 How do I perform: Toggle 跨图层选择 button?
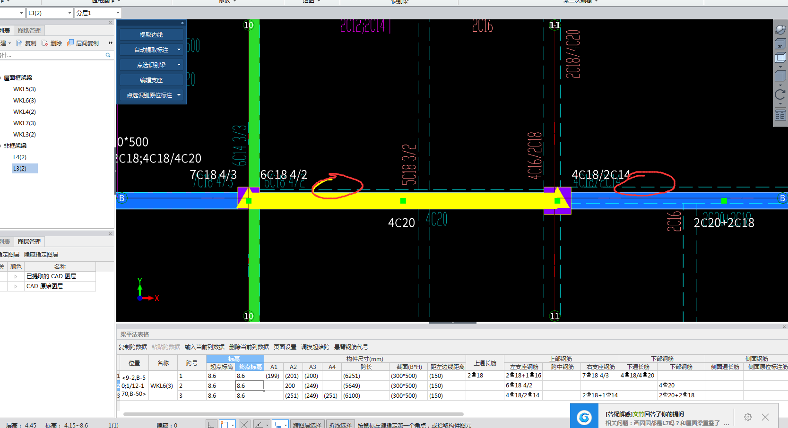pyautogui.click(x=307, y=425)
